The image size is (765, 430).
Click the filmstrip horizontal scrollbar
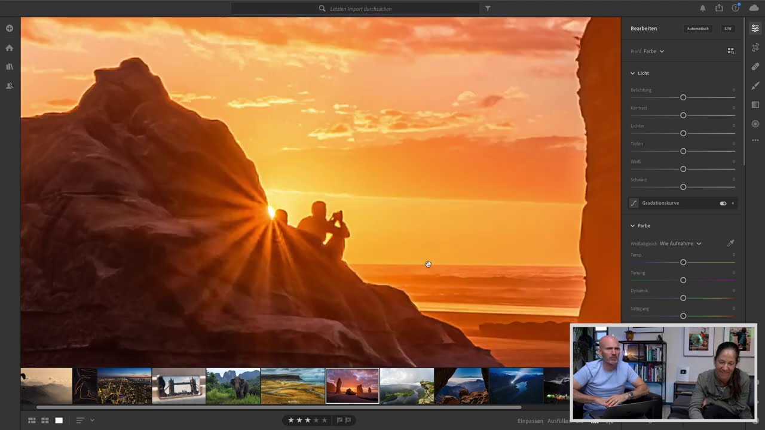[x=279, y=407]
